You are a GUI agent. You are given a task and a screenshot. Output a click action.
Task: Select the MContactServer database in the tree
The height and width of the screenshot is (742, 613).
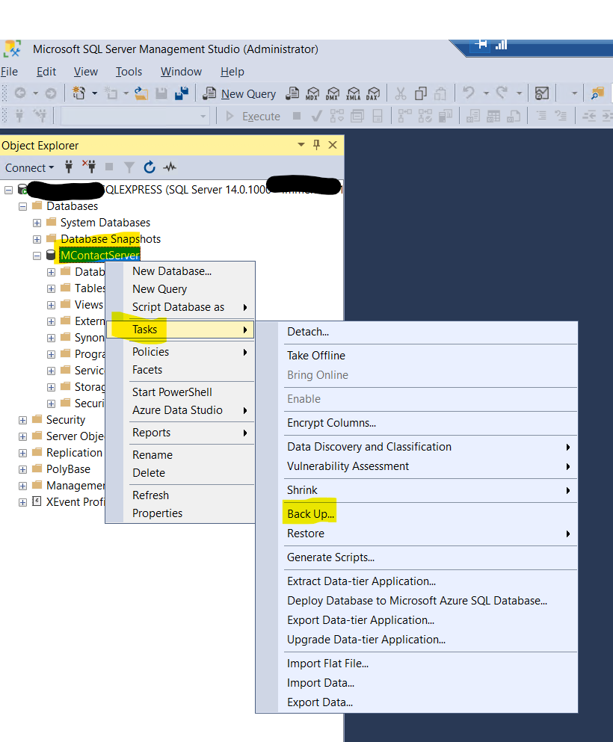tap(100, 256)
